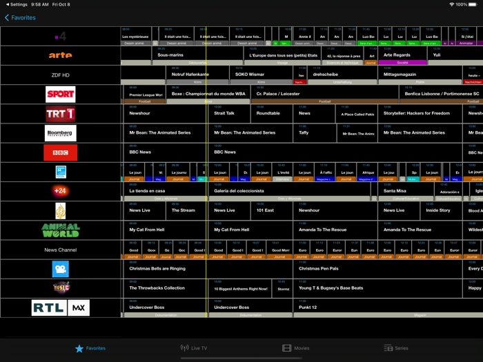The height and width of the screenshot is (362, 483).
Task: Select the France 24 channel logo
Action: point(61,172)
